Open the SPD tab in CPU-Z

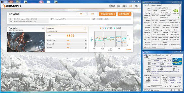(163, 55)
